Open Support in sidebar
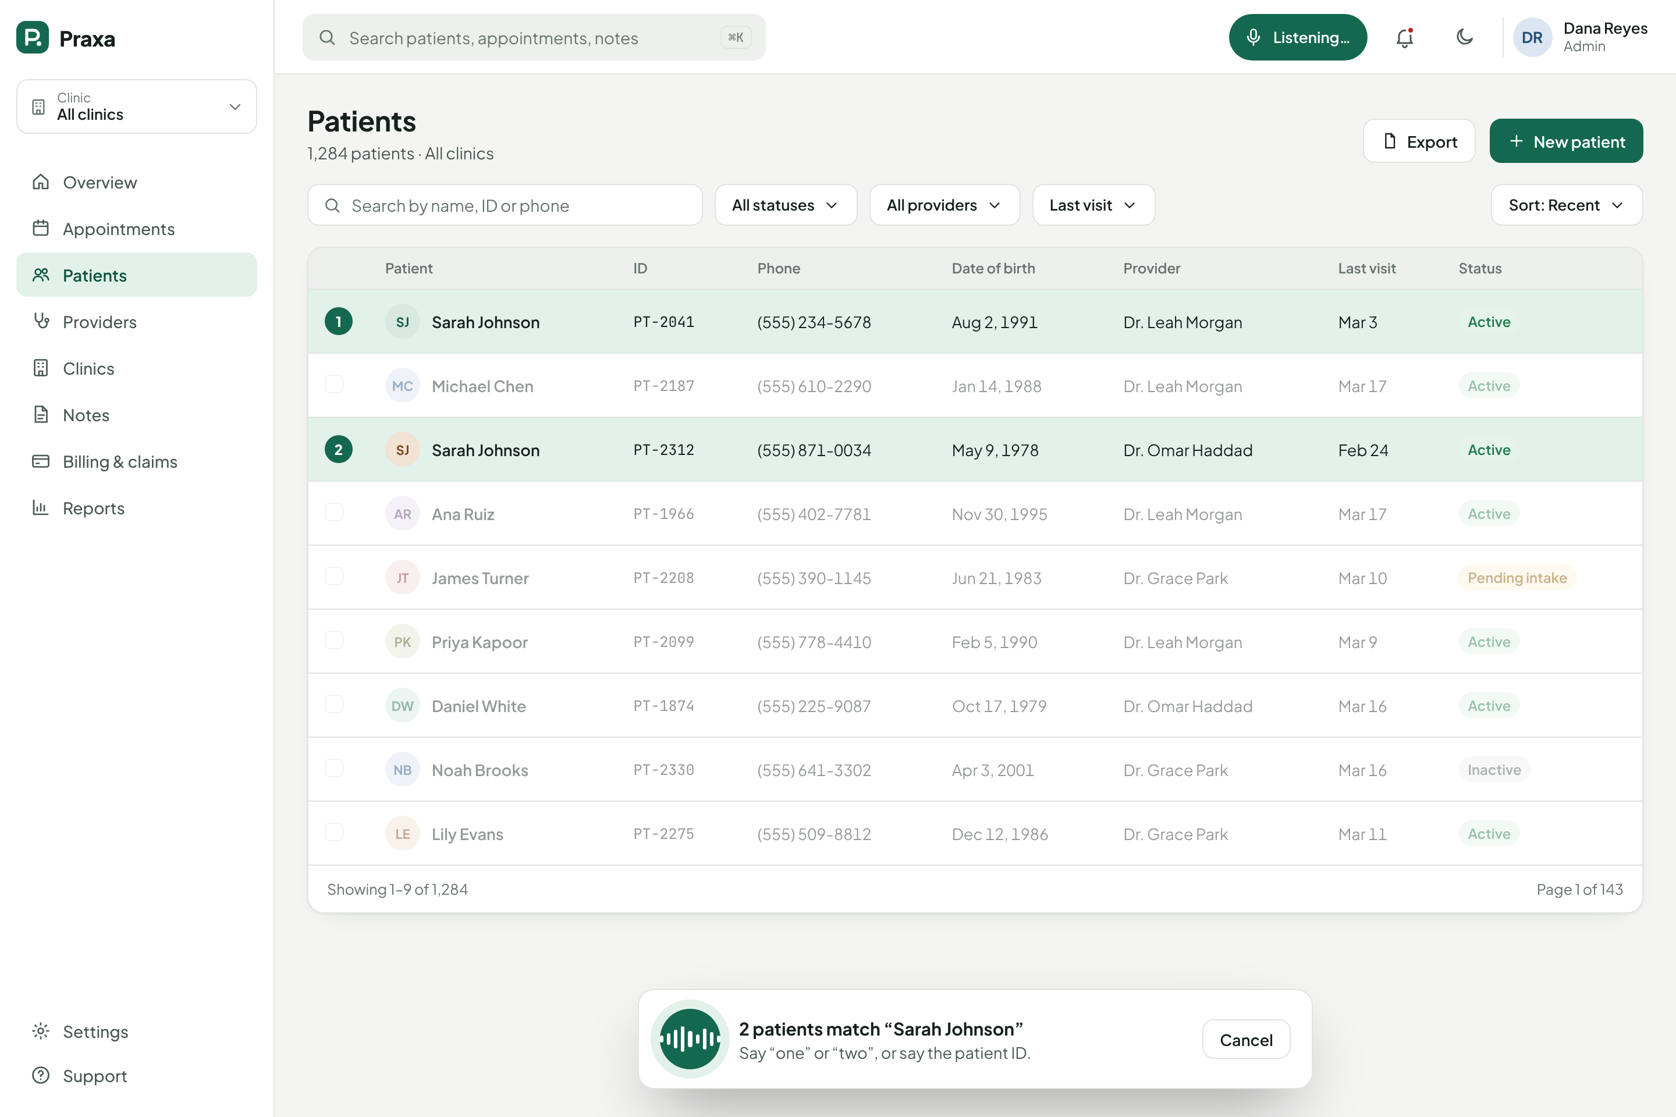The height and width of the screenshot is (1117, 1676). 137,1076
